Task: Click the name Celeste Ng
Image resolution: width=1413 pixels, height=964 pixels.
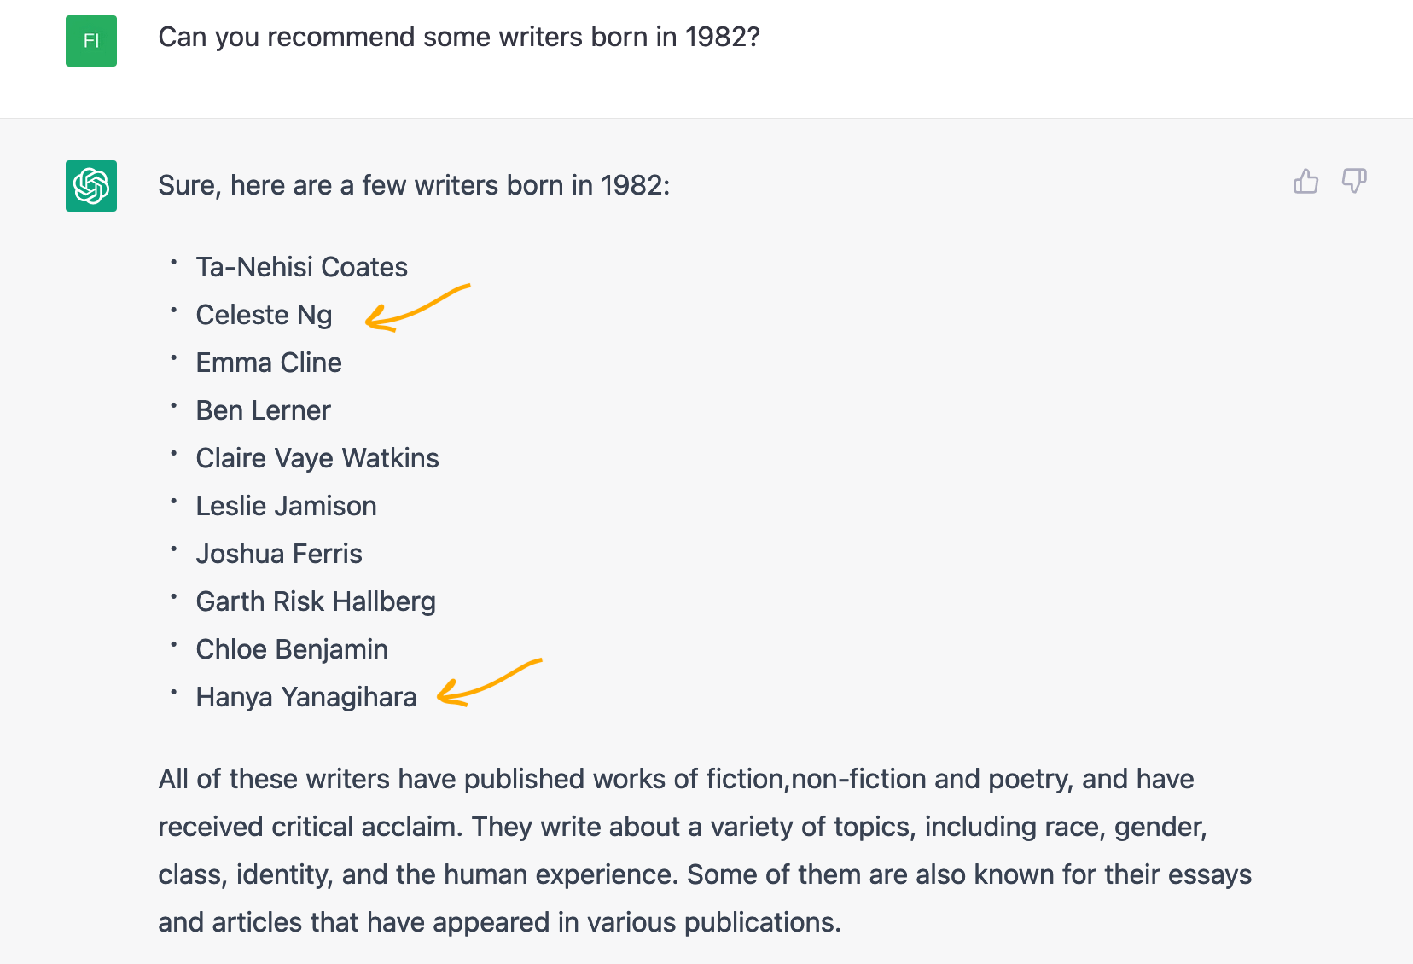Action: click(x=264, y=315)
